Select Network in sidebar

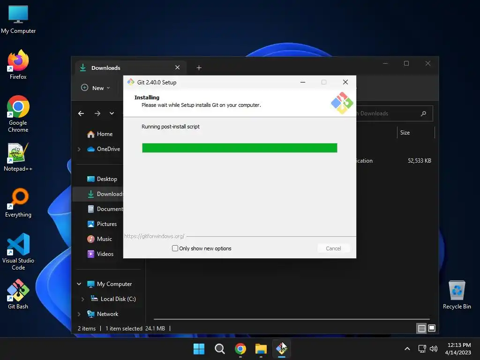tap(103, 314)
